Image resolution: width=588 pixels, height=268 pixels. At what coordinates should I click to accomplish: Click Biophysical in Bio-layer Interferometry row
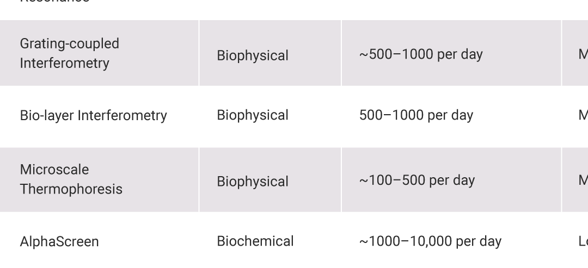click(x=253, y=115)
